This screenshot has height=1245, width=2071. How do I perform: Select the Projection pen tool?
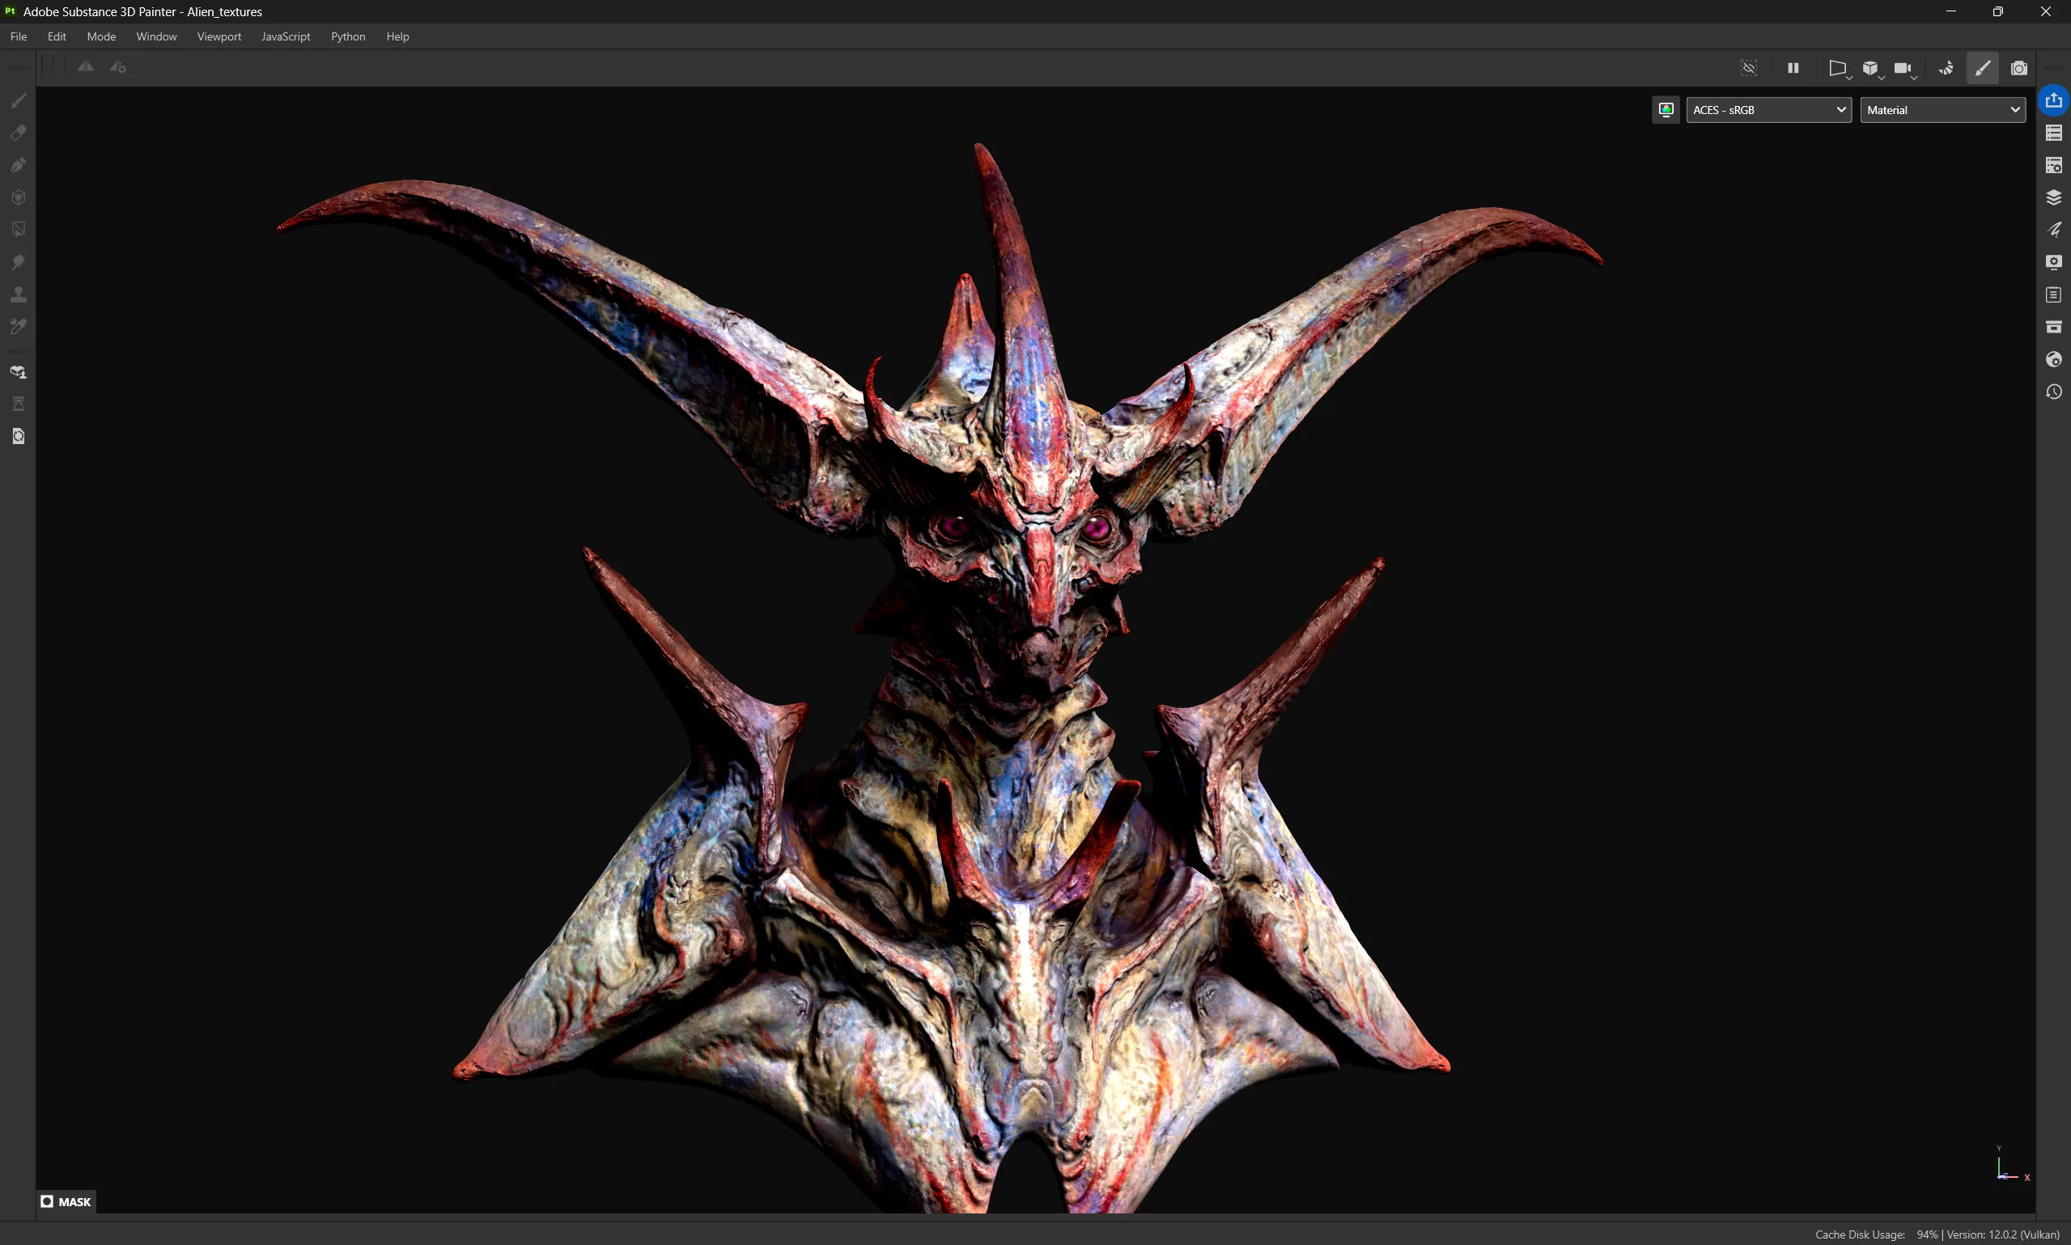coord(19,165)
